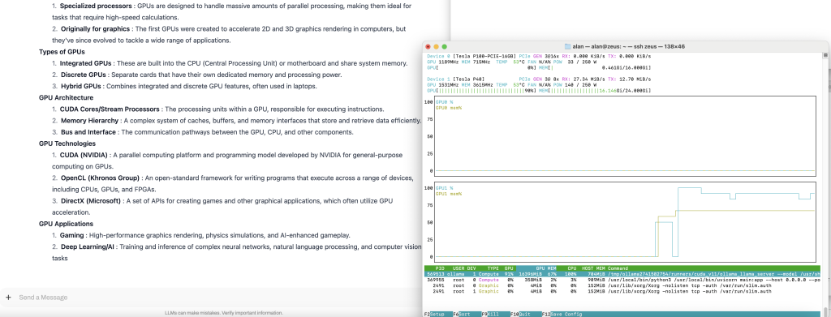Select the ollama process row PID 369513

point(623,274)
